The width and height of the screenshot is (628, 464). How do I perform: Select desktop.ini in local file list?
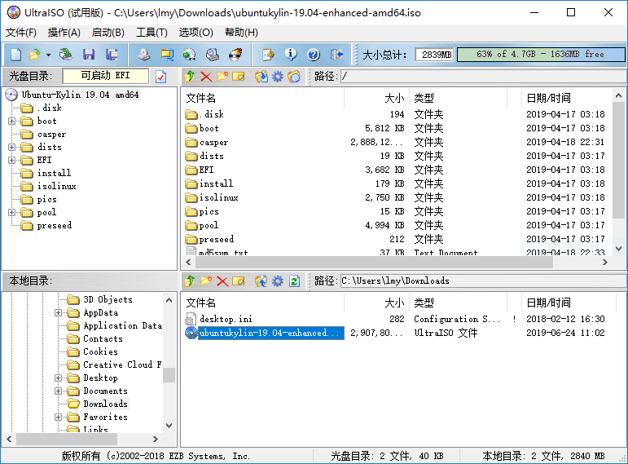pyautogui.click(x=226, y=319)
